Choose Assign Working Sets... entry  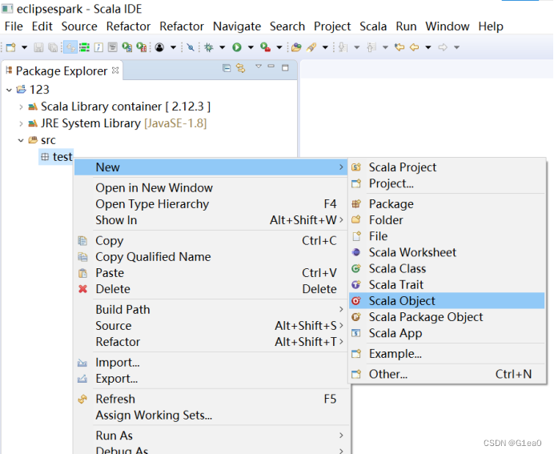(211, 415)
